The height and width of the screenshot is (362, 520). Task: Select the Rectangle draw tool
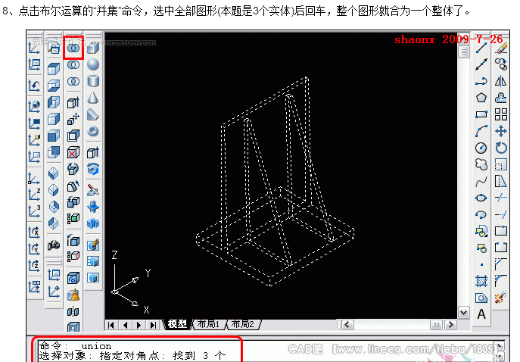pos(481,114)
